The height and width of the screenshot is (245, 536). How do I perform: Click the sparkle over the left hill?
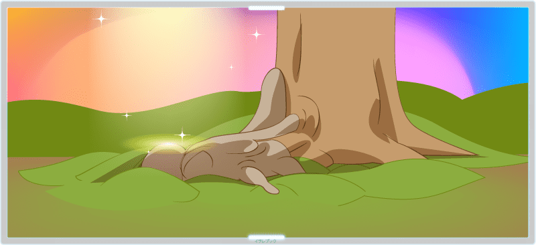(x=127, y=116)
